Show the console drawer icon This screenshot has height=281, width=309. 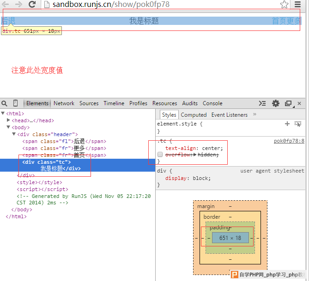pyautogui.click(x=262, y=103)
